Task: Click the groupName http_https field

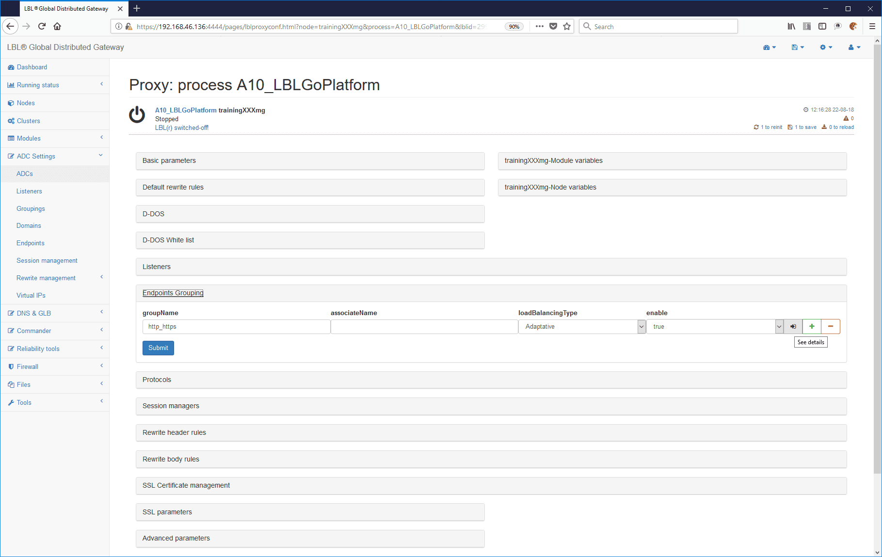Action: [x=236, y=327]
